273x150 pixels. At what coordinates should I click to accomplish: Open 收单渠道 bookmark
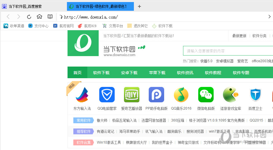coord(14,26)
